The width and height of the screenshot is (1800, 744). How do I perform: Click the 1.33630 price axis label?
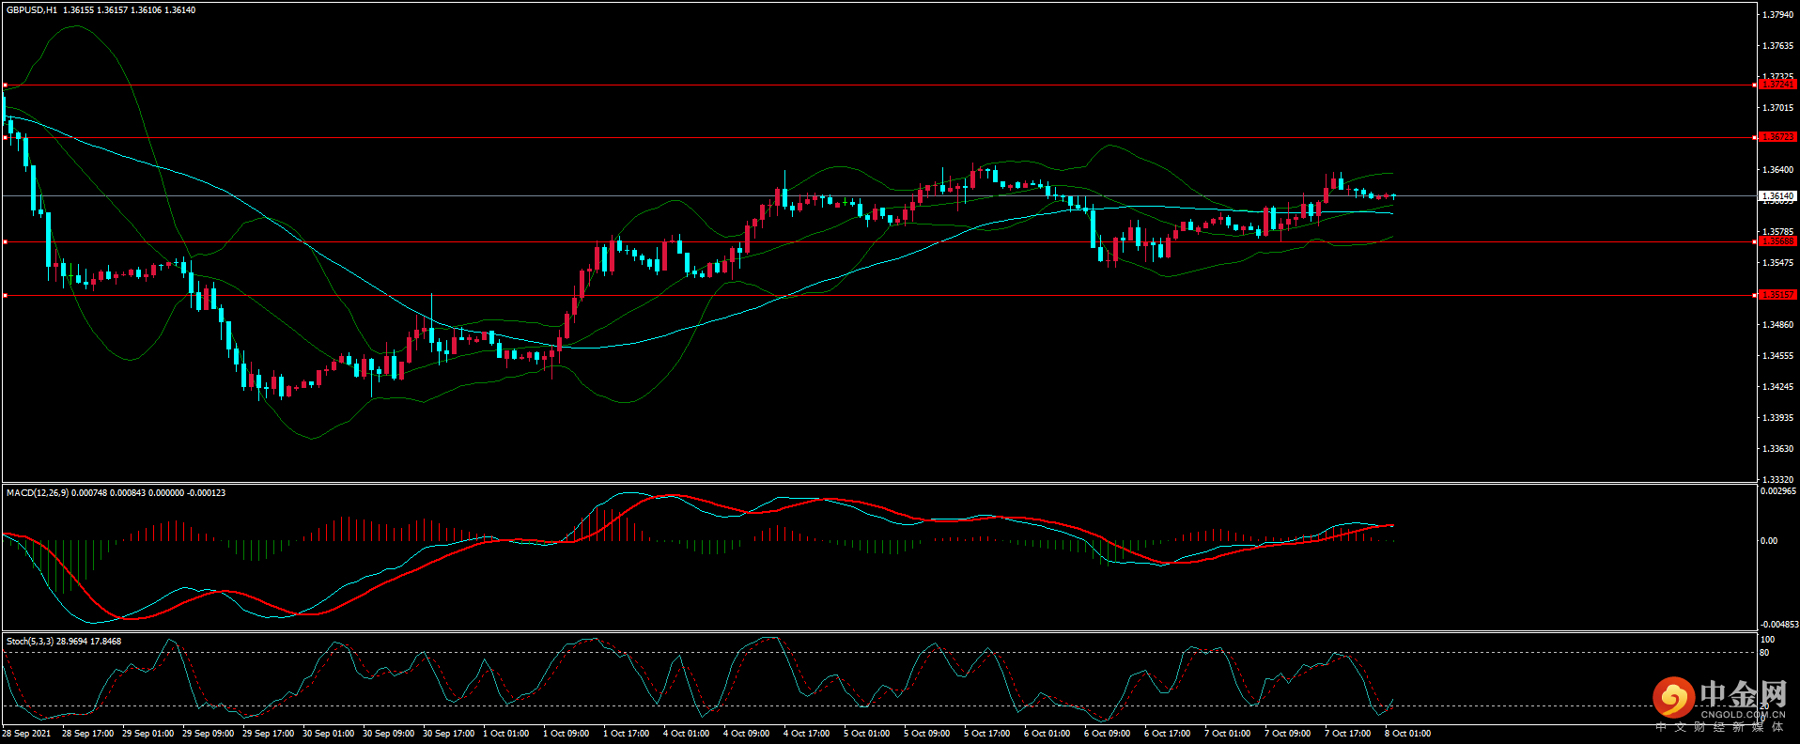(1777, 449)
